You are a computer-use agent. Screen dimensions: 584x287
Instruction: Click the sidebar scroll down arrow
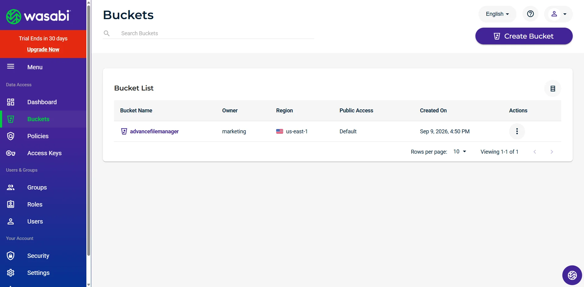coord(89,285)
